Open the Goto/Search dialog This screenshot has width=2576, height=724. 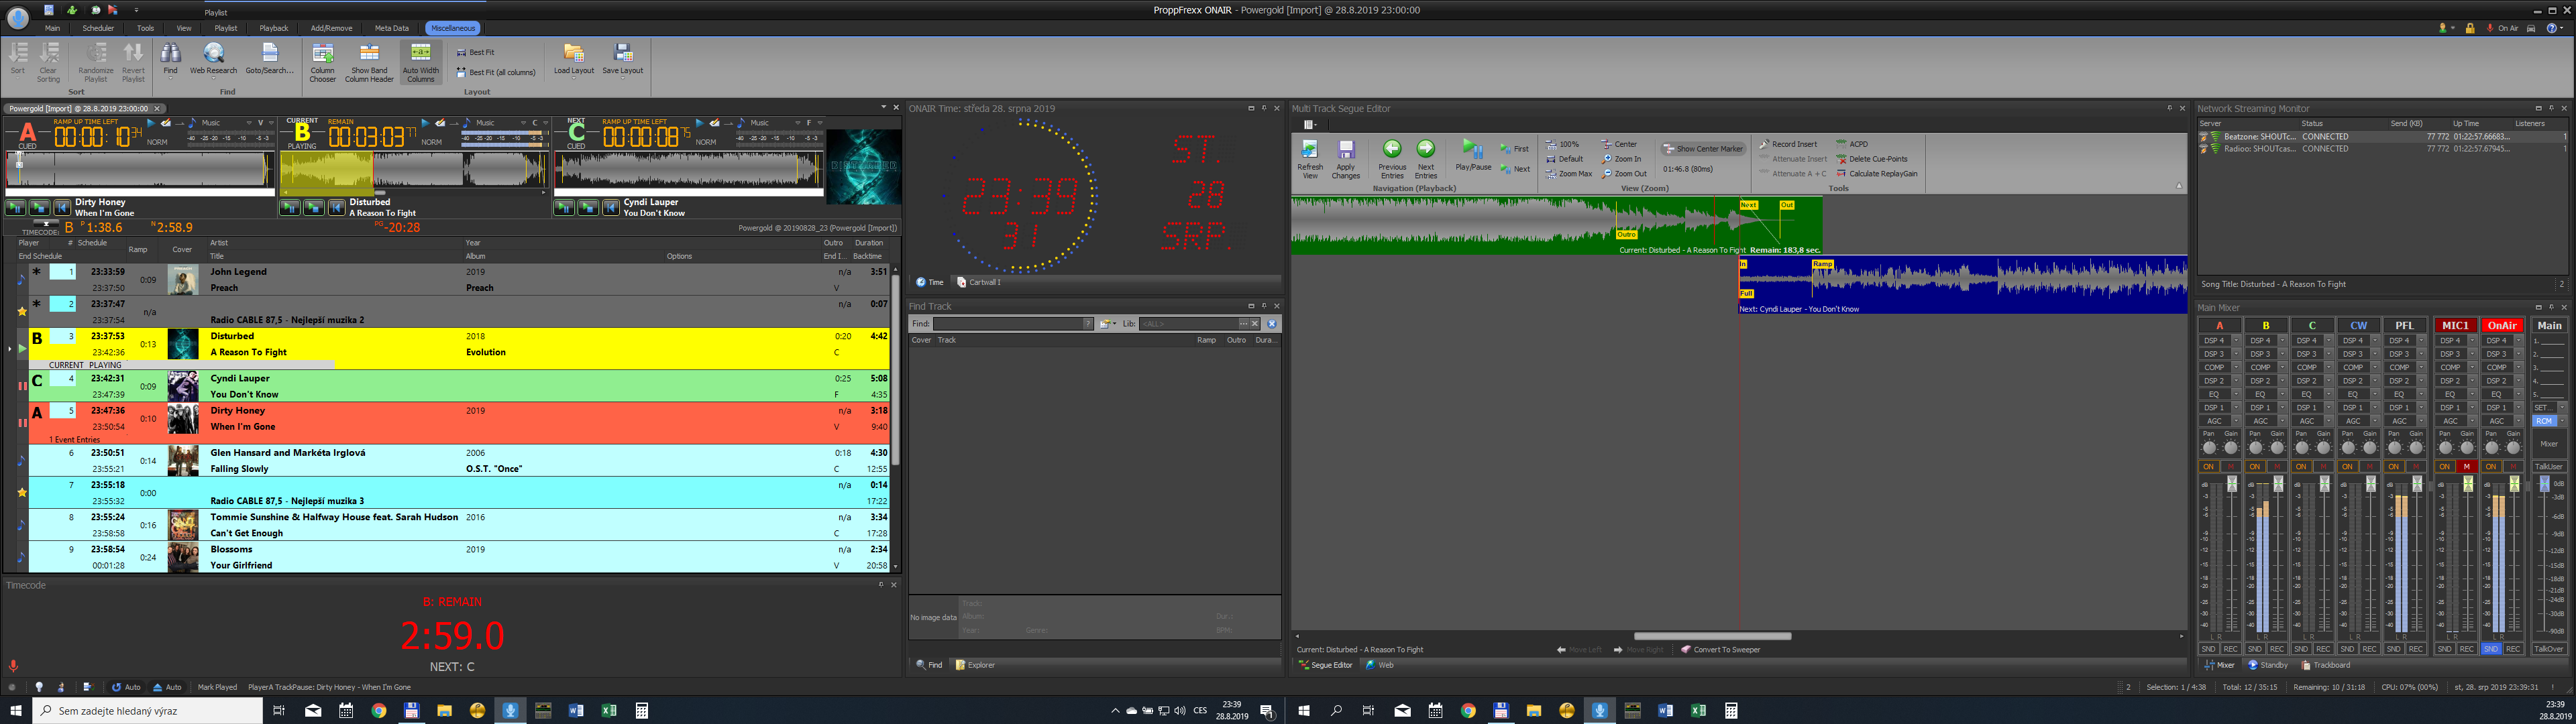coord(270,59)
